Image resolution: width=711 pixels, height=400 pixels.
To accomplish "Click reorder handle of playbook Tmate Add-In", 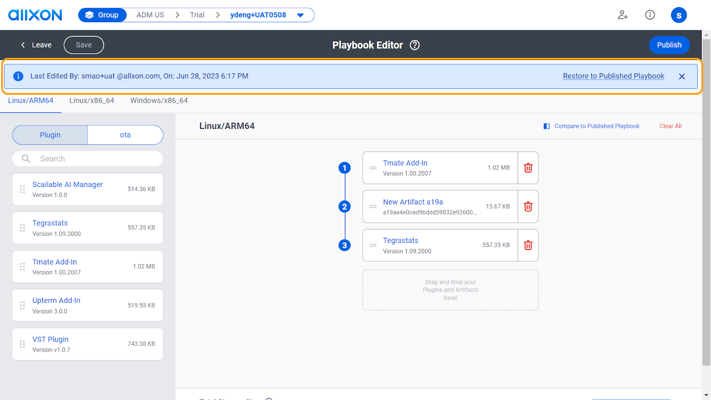I will (x=373, y=168).
